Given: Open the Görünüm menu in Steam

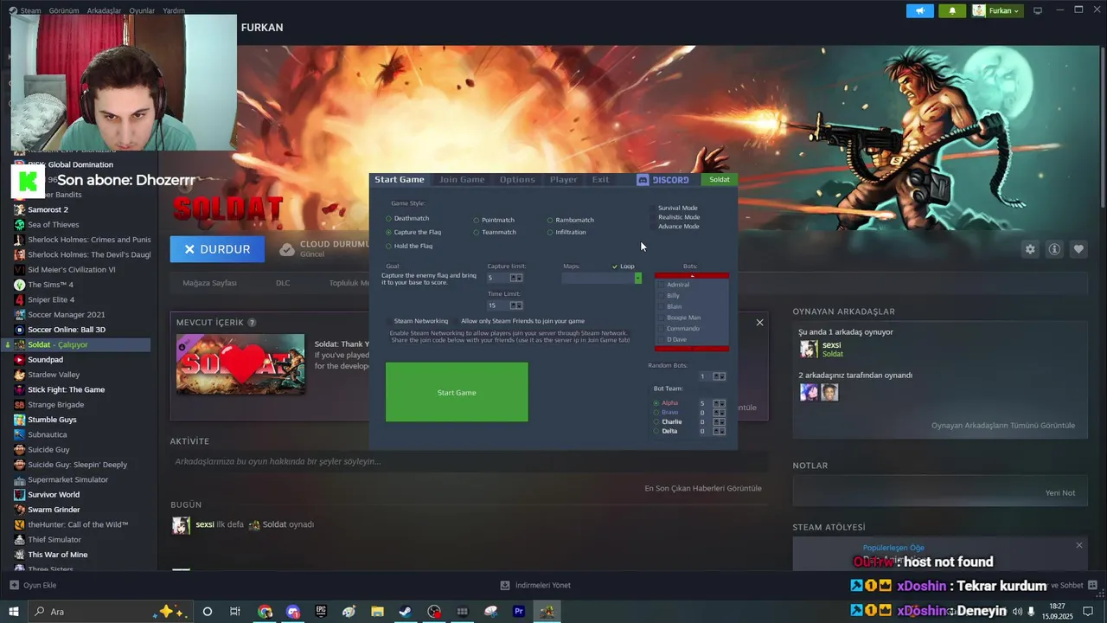Looking at the screenshot, I should click(x=63, y=10).
